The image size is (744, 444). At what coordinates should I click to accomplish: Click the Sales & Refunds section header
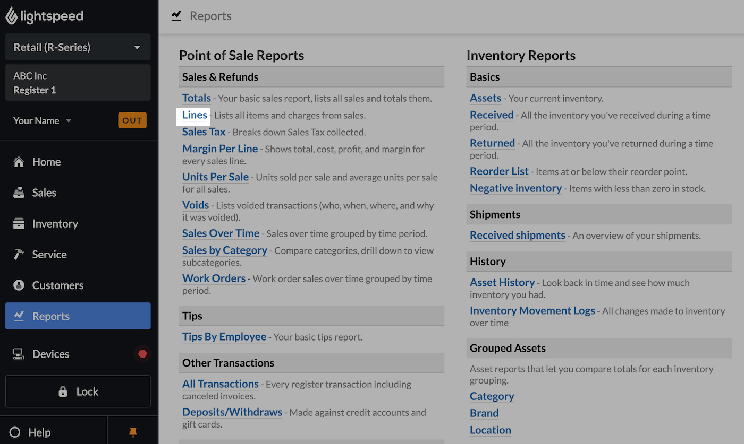click(311, 77)
